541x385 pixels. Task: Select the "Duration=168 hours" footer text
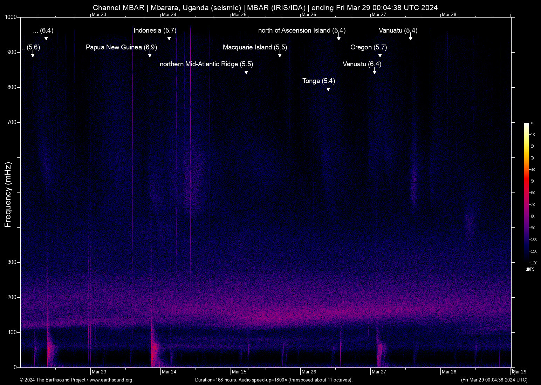(x=274, y=380)
